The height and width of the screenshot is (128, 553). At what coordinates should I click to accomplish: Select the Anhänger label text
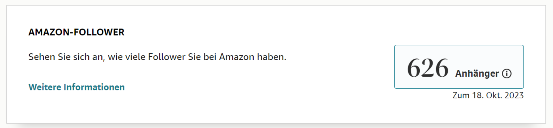point(477,73)
